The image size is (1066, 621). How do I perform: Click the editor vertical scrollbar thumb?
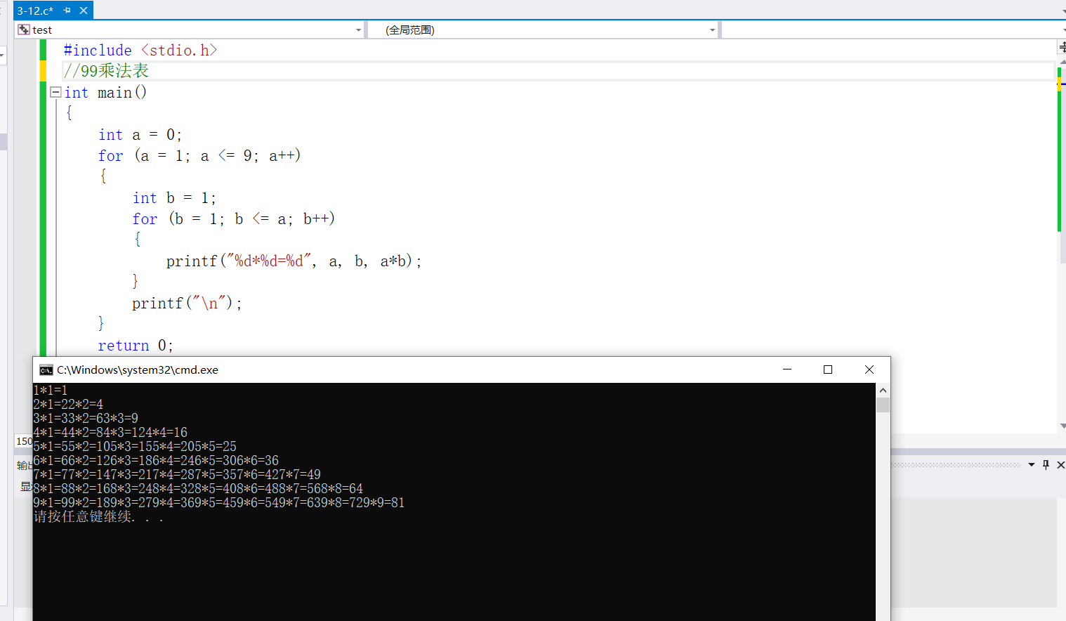click(1062, 165)
